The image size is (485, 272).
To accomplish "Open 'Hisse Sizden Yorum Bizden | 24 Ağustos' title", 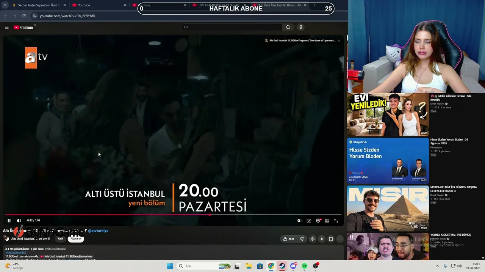I will 449,141.
